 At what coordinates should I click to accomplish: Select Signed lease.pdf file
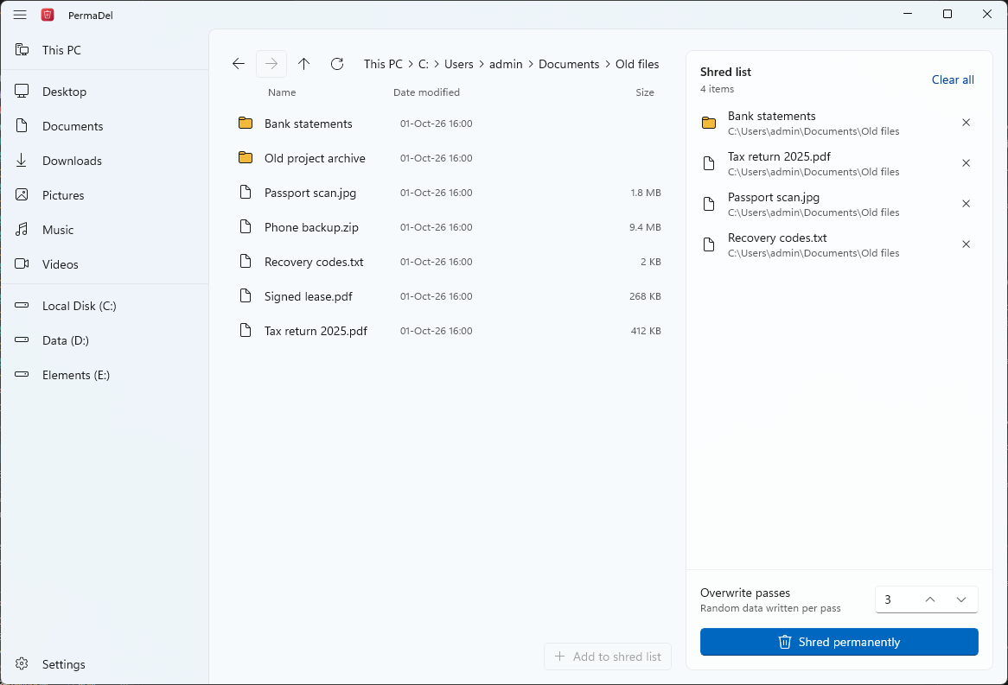(x=449, y=296)
